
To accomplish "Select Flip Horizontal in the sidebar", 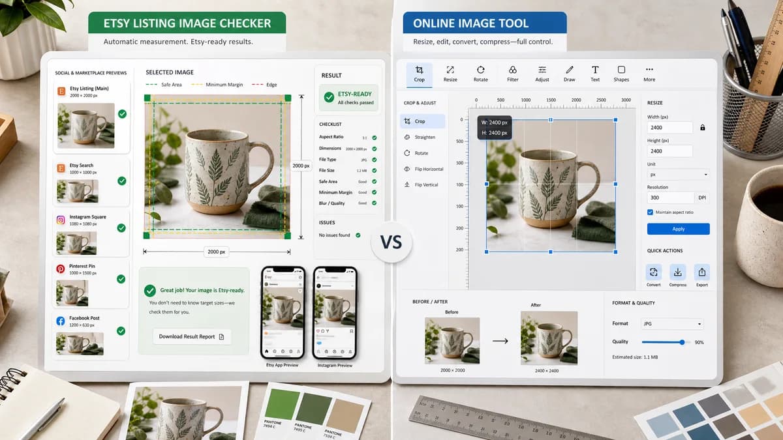I will coord(424,169).
